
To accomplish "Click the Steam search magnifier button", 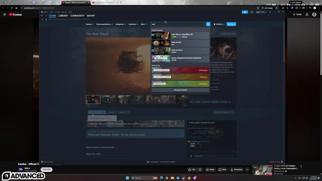I will (x=208, y=24).
